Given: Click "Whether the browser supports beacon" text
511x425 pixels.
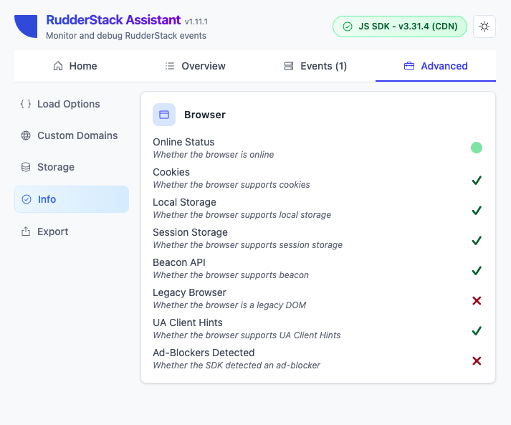Looking at the screenshot, I should 231,275.
